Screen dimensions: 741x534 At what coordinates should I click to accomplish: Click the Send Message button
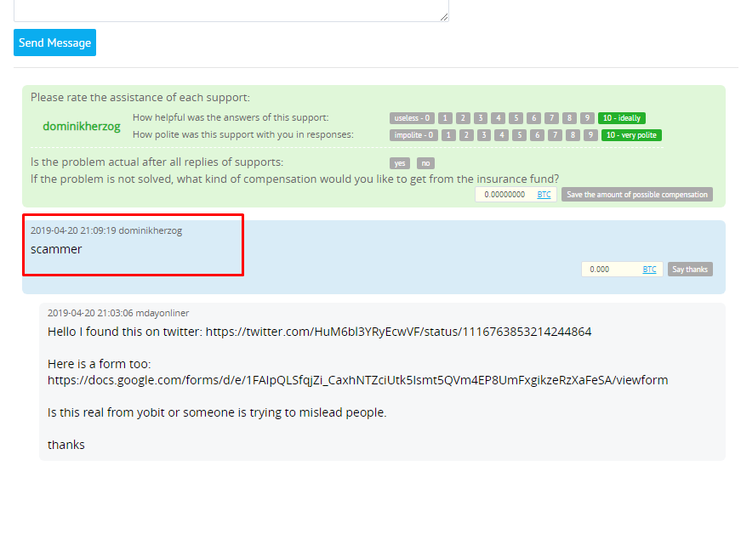(x=54, y=43)
